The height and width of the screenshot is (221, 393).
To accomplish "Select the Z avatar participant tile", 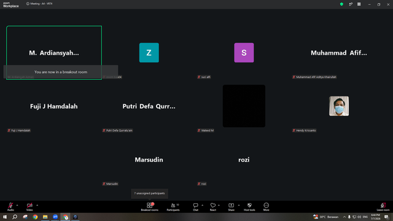I will pos(149,53).
